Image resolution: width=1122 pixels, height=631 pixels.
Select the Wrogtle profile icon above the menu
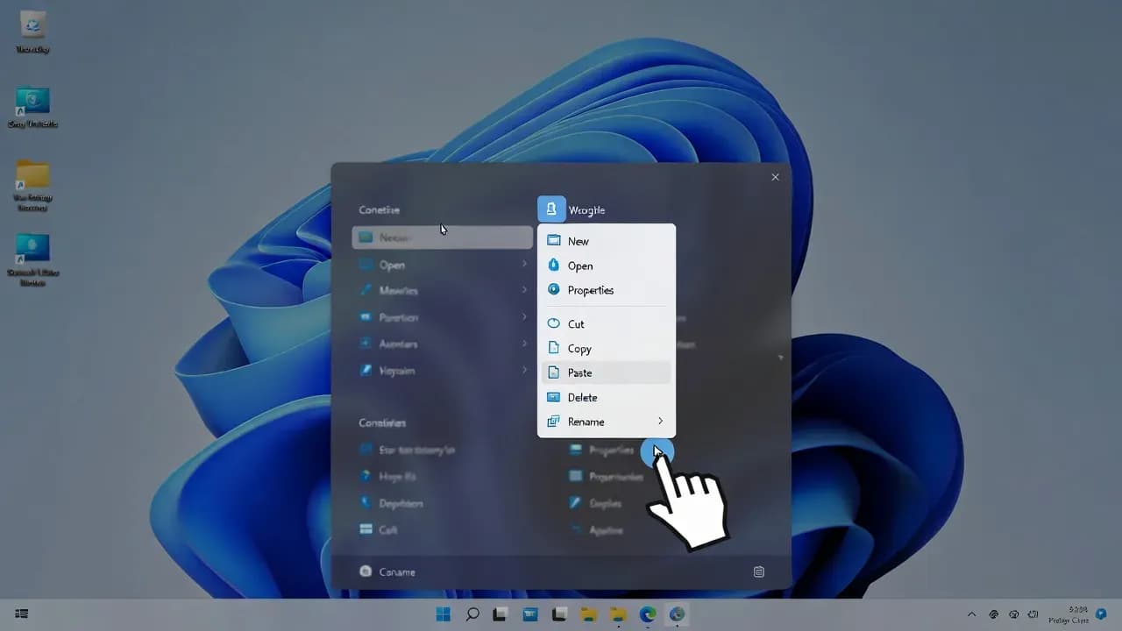(x=551, y=209)
